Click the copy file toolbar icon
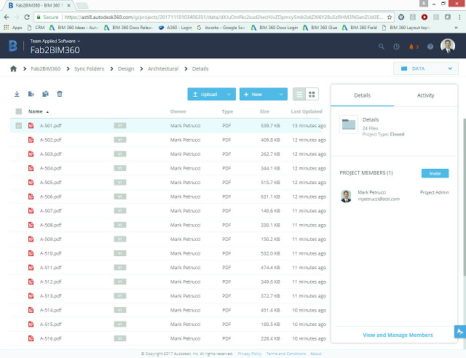 pos(45,94)
